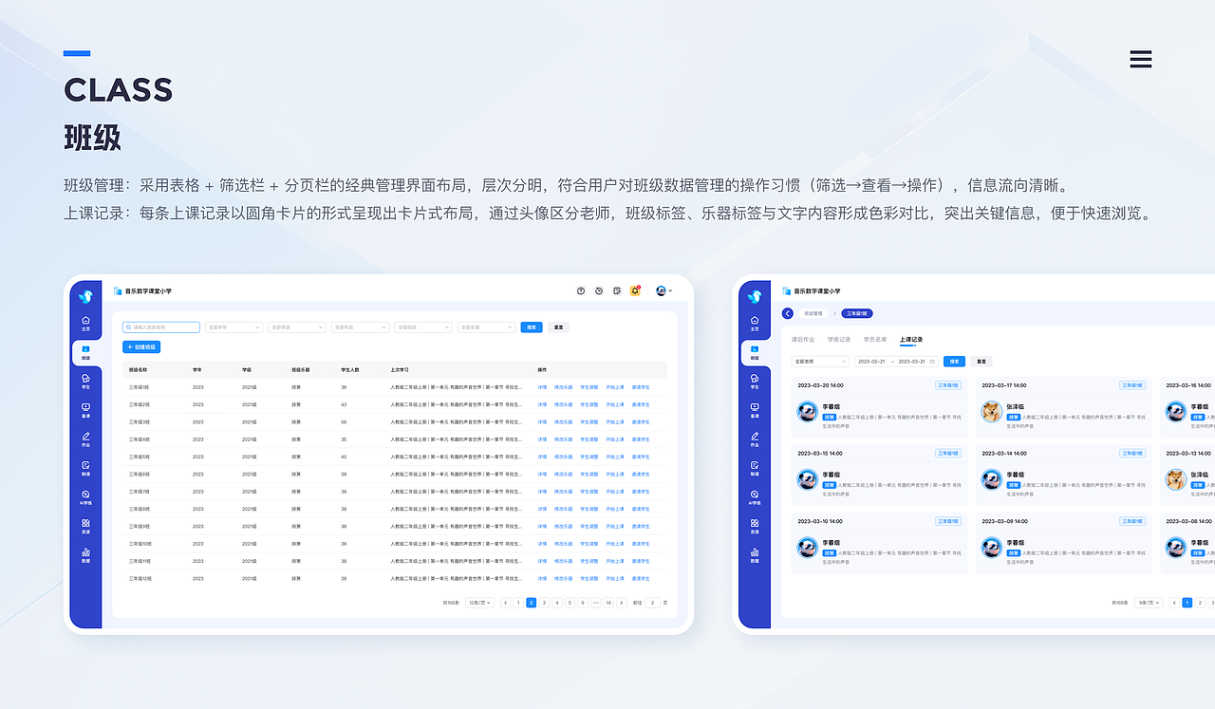Click the 创建班级 create class button
1215x709 pixels.
coord(141,347)
